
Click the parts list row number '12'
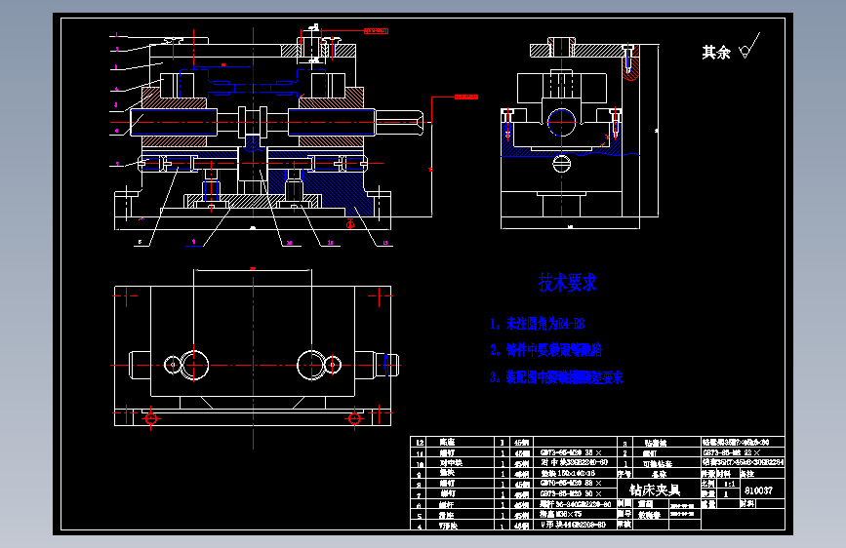420,443
